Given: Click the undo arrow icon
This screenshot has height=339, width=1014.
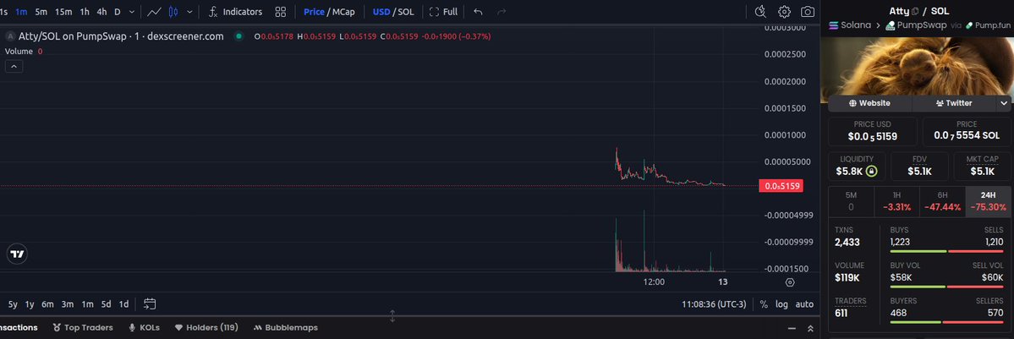Looking at the screenshot, I should pyautogui.click(x=478, y=12).
